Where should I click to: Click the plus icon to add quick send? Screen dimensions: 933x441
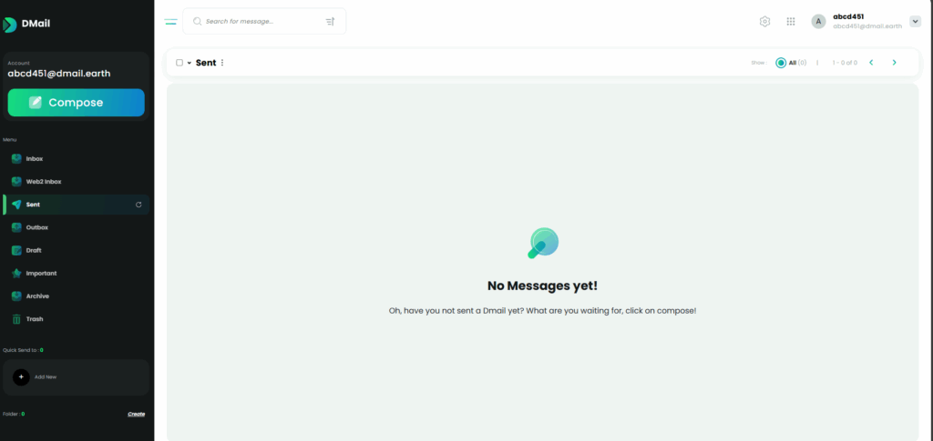[x=21, y=376]
